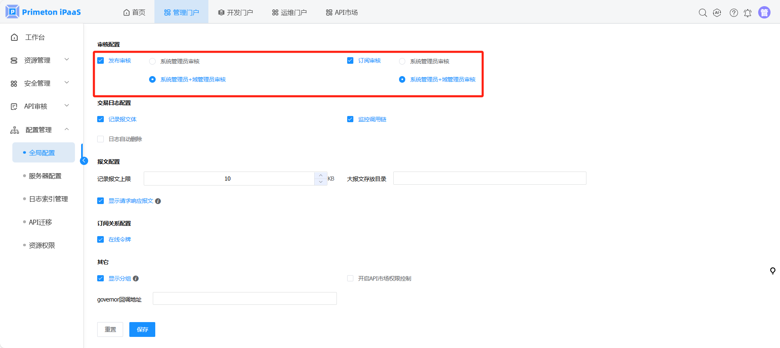Click the Primeton iPaaS logo
This screenshot has width=780, height=348.
click(44, 12)
